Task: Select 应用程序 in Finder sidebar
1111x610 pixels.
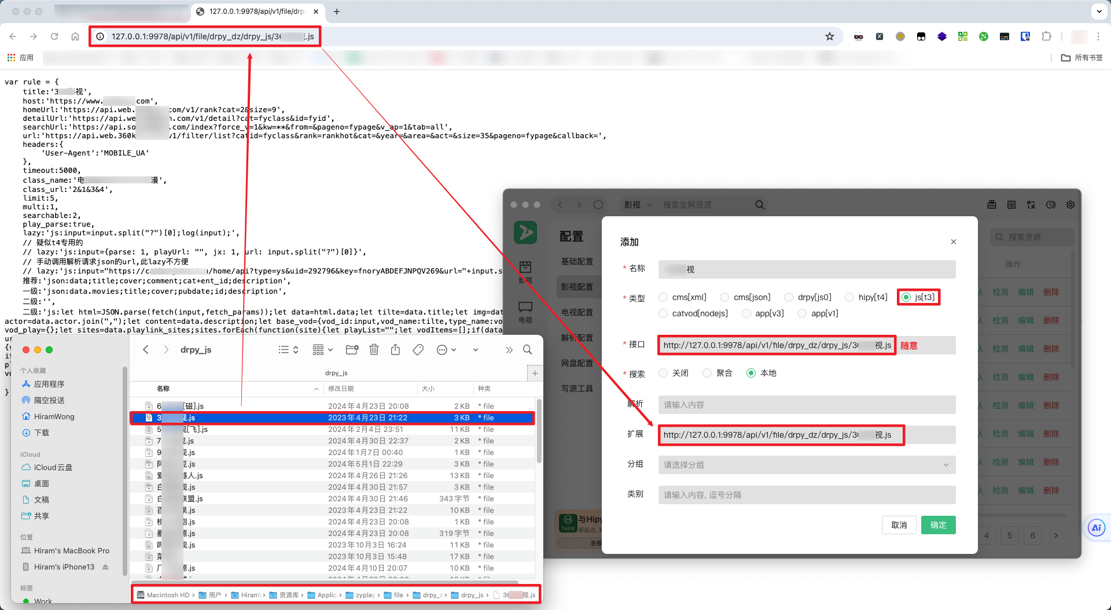Action: (x=43, y=384)
